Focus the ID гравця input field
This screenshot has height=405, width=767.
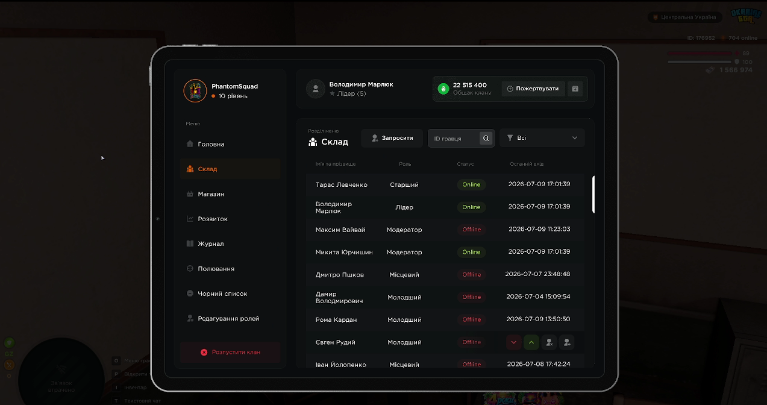455,139
